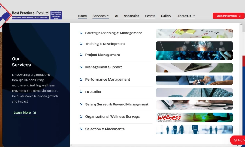Click the arrow icon in Brain Instruments button
The image size is (245, 147).
[x=239, y=16]
